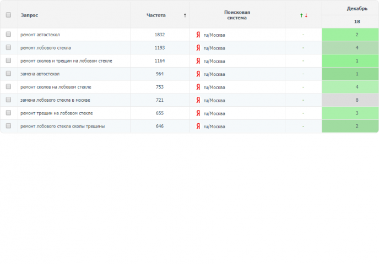Select checkbox for замена автостекол

point(8,73)
